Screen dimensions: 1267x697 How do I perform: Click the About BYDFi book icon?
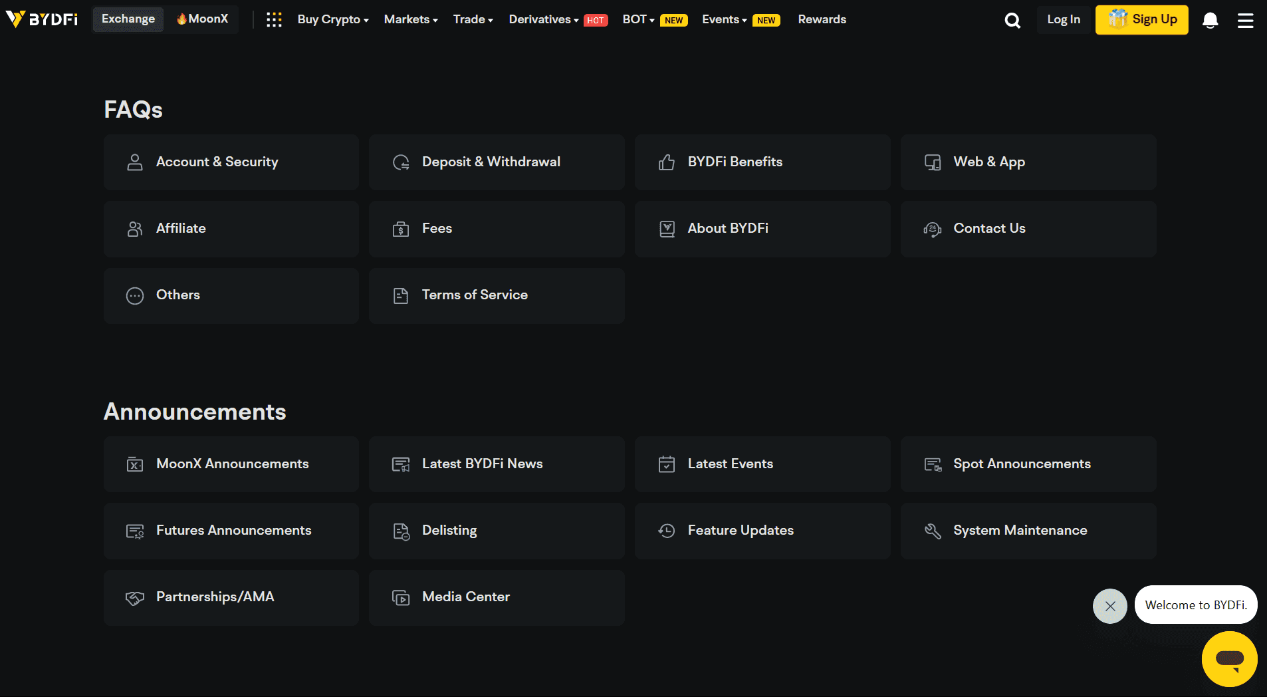coord(667,229)
